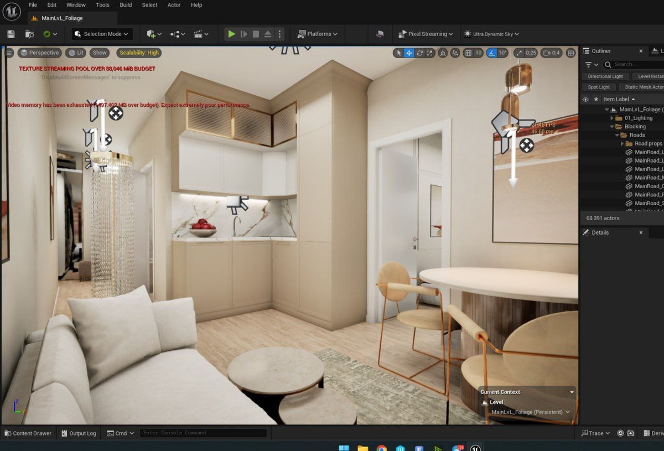Open the Edit menu
Viewport: 664px width, 451px height.
(x=52, y=5)
